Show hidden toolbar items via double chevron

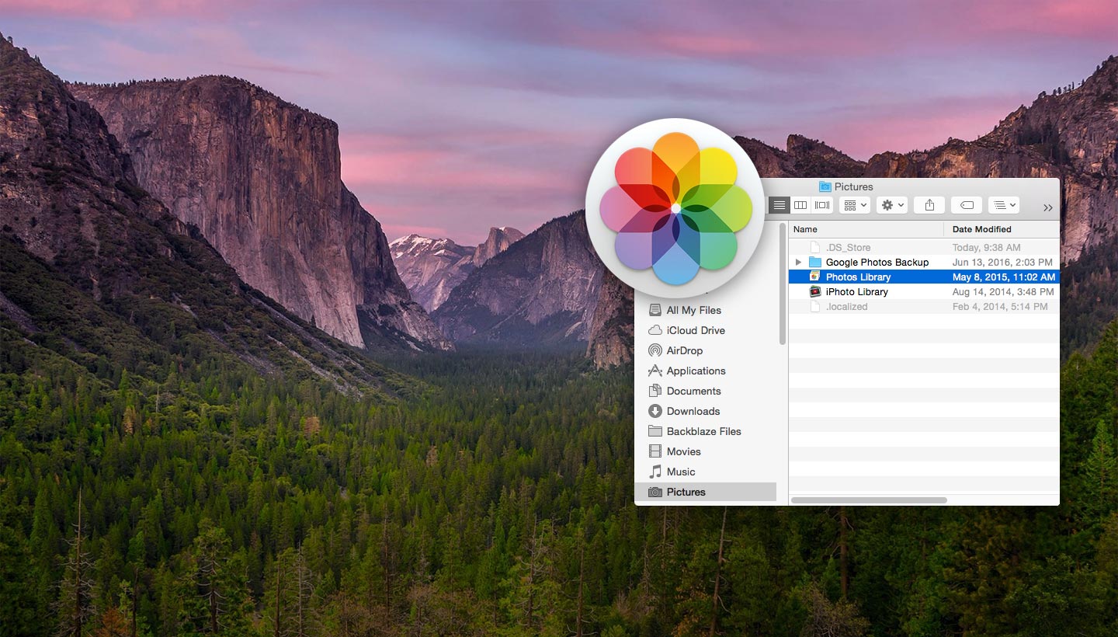tap(1047, 207)
